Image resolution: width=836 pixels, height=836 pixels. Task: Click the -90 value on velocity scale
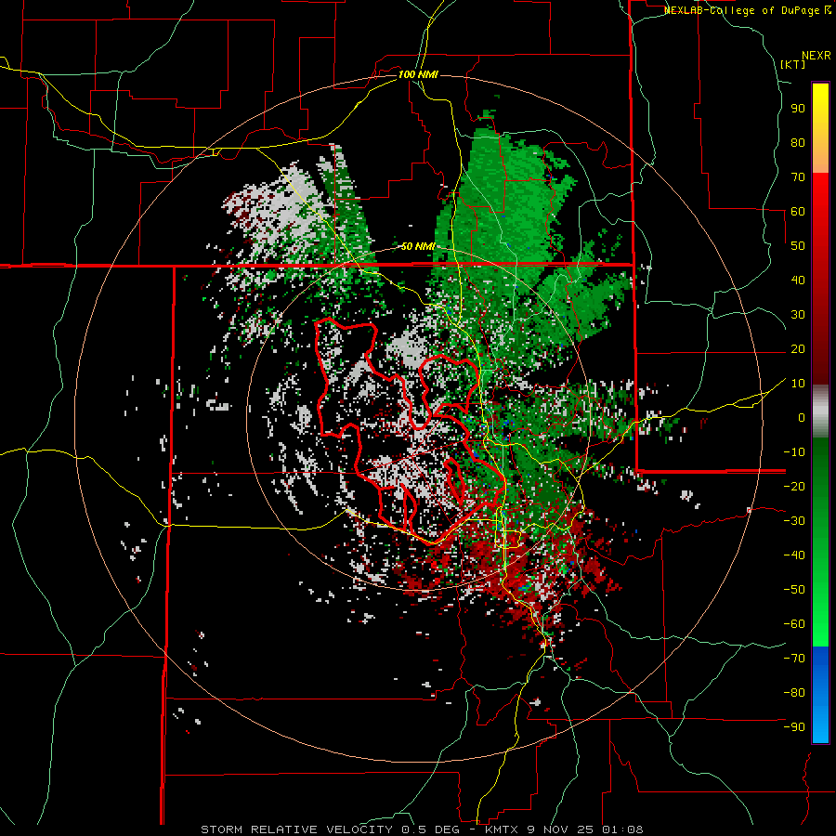pos(794,726)
